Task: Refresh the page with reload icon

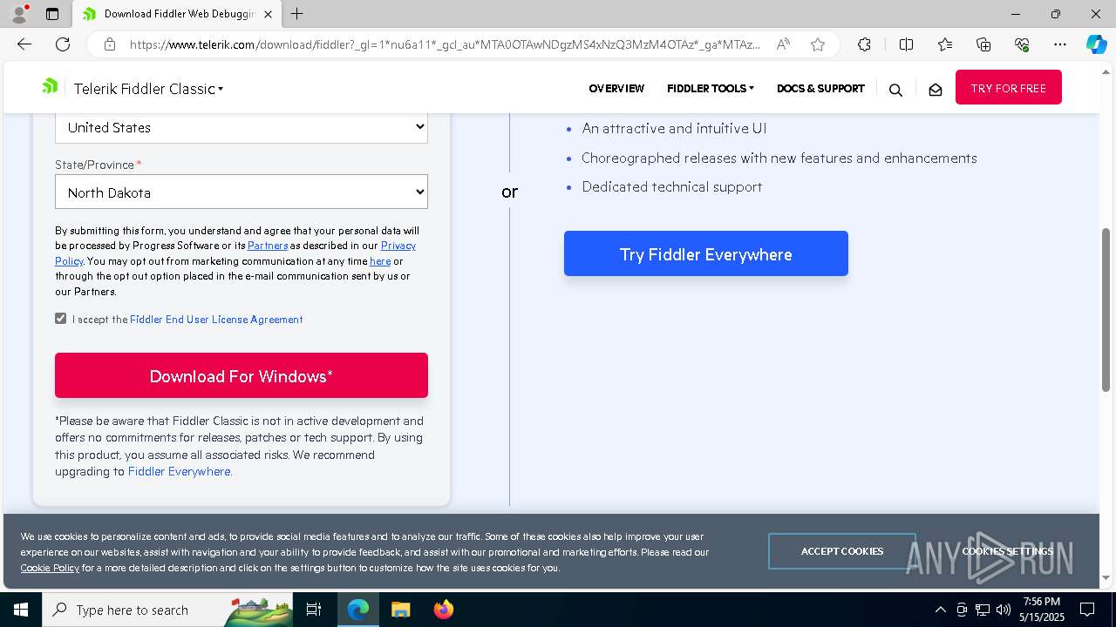Action: 63,44
